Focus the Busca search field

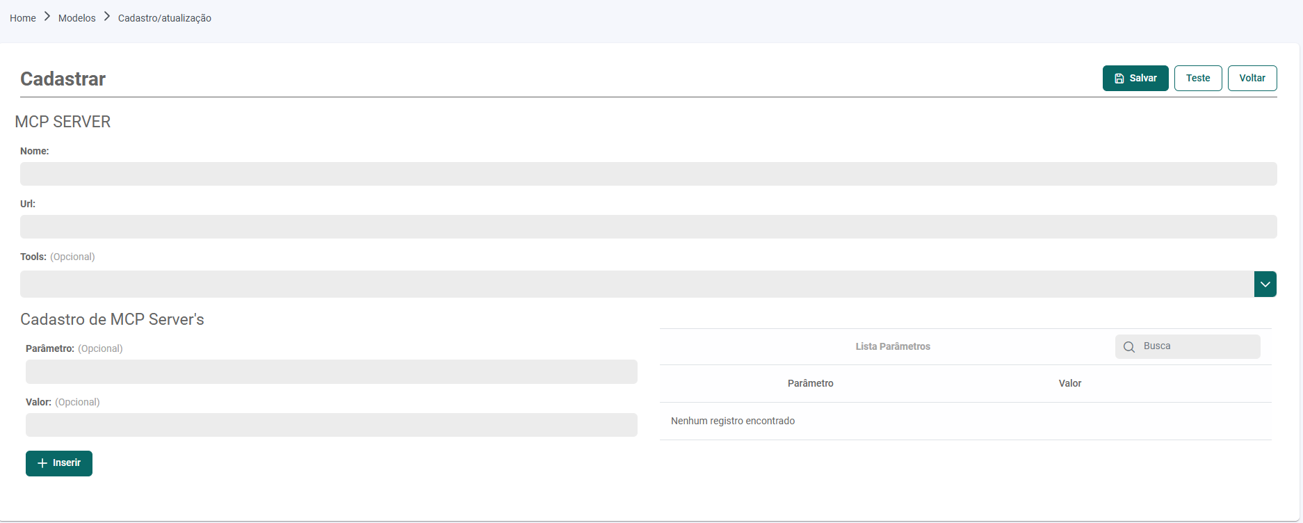[1197, 346]
